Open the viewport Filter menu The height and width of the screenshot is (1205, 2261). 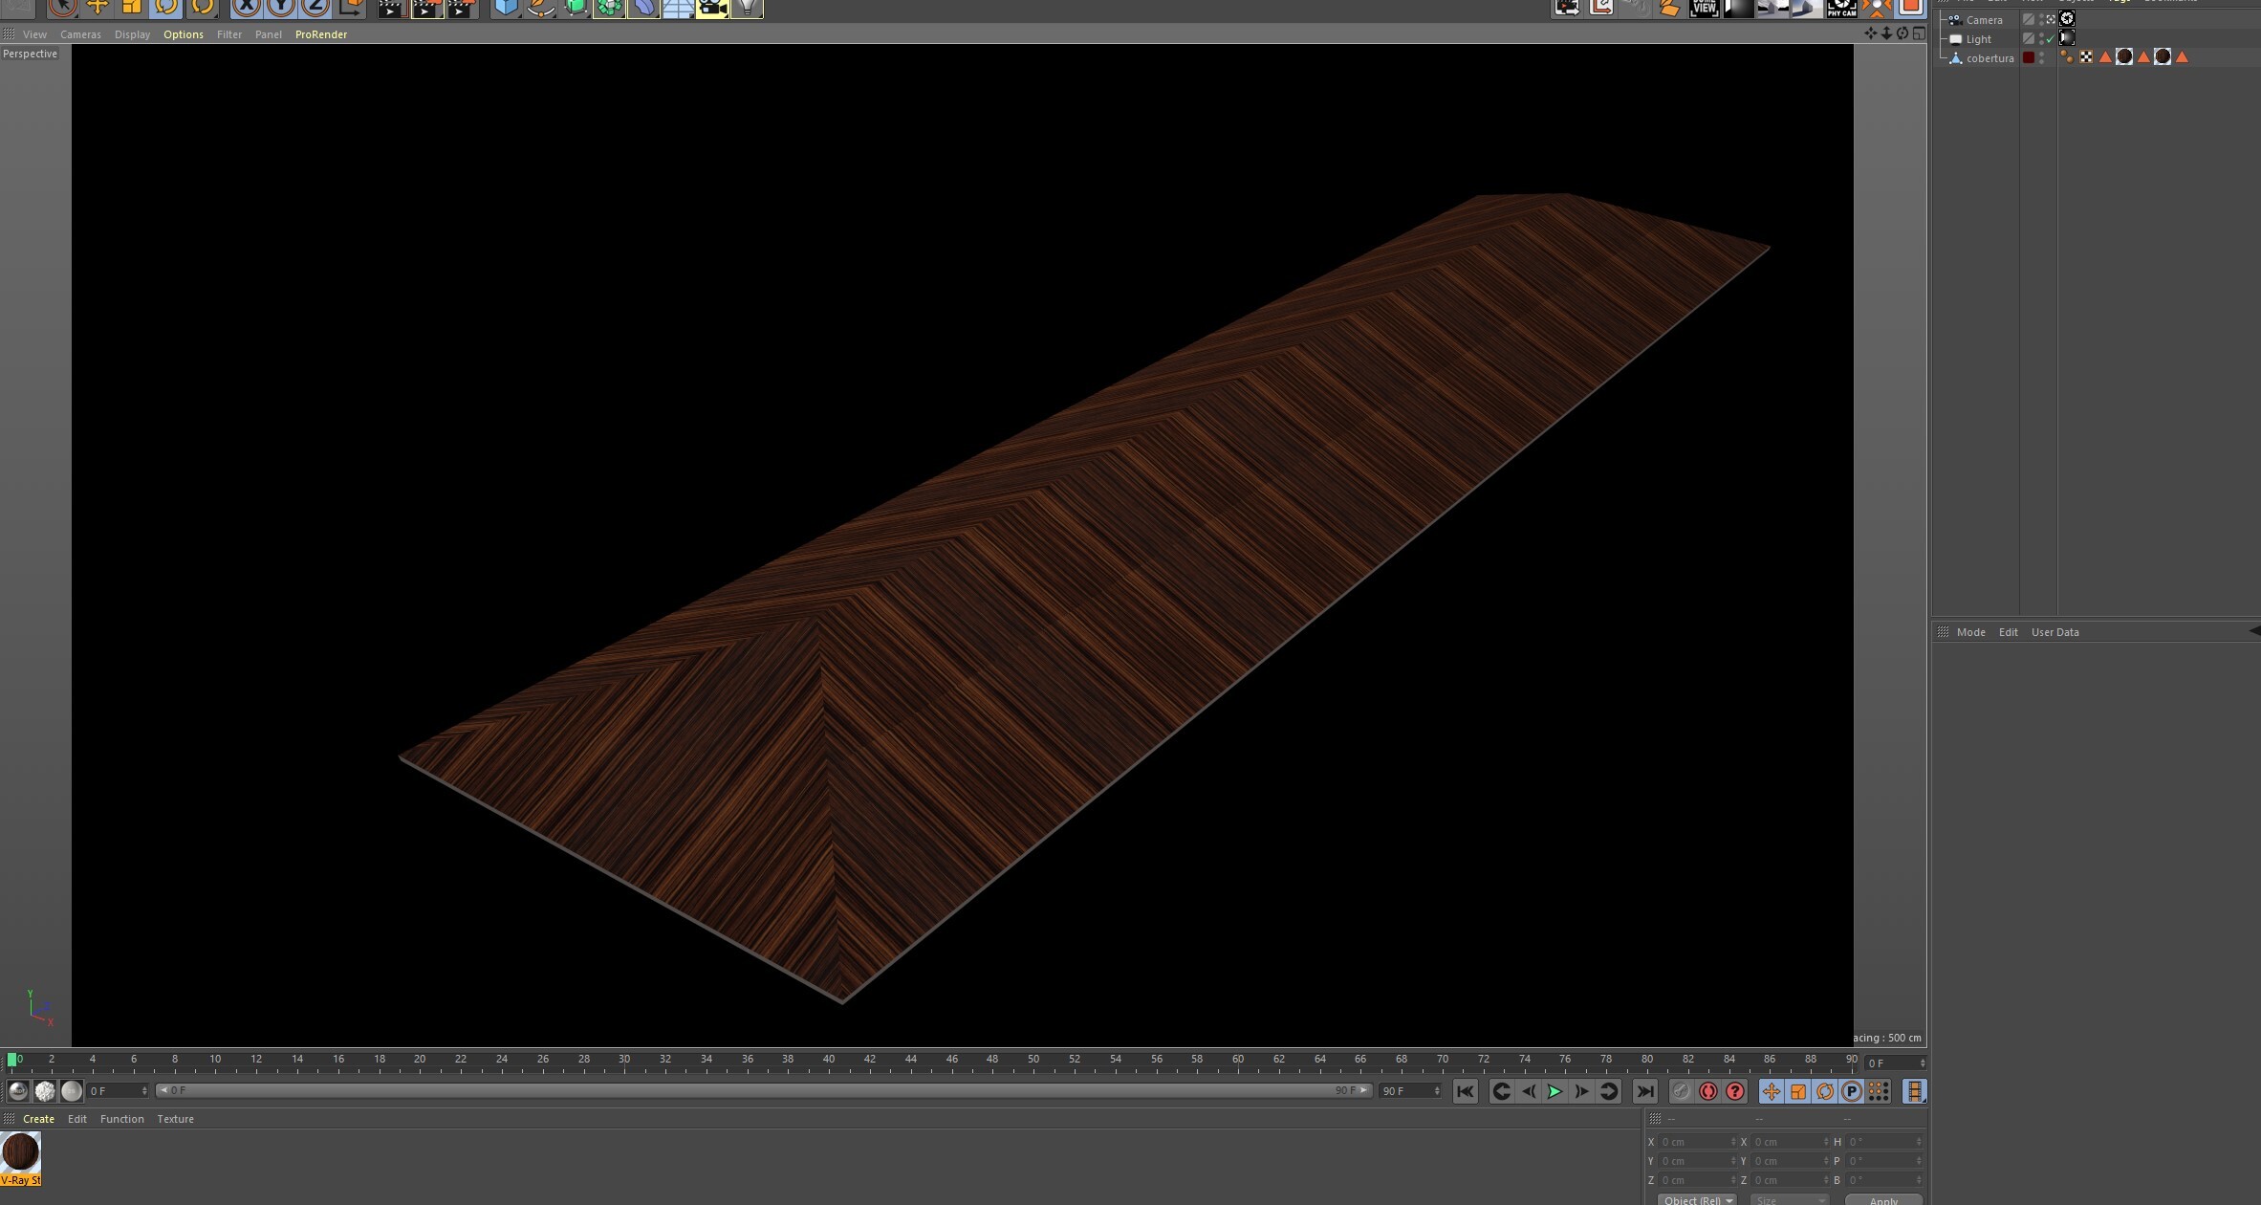point(228,34)
